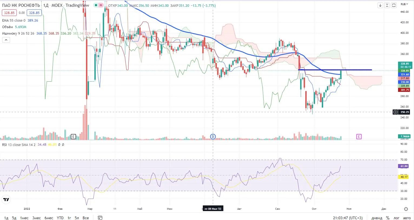The width and height of the screenshot is (414, 220).
Task: Maximize the chart pane with the frame icon
Action: click(394, 5)
